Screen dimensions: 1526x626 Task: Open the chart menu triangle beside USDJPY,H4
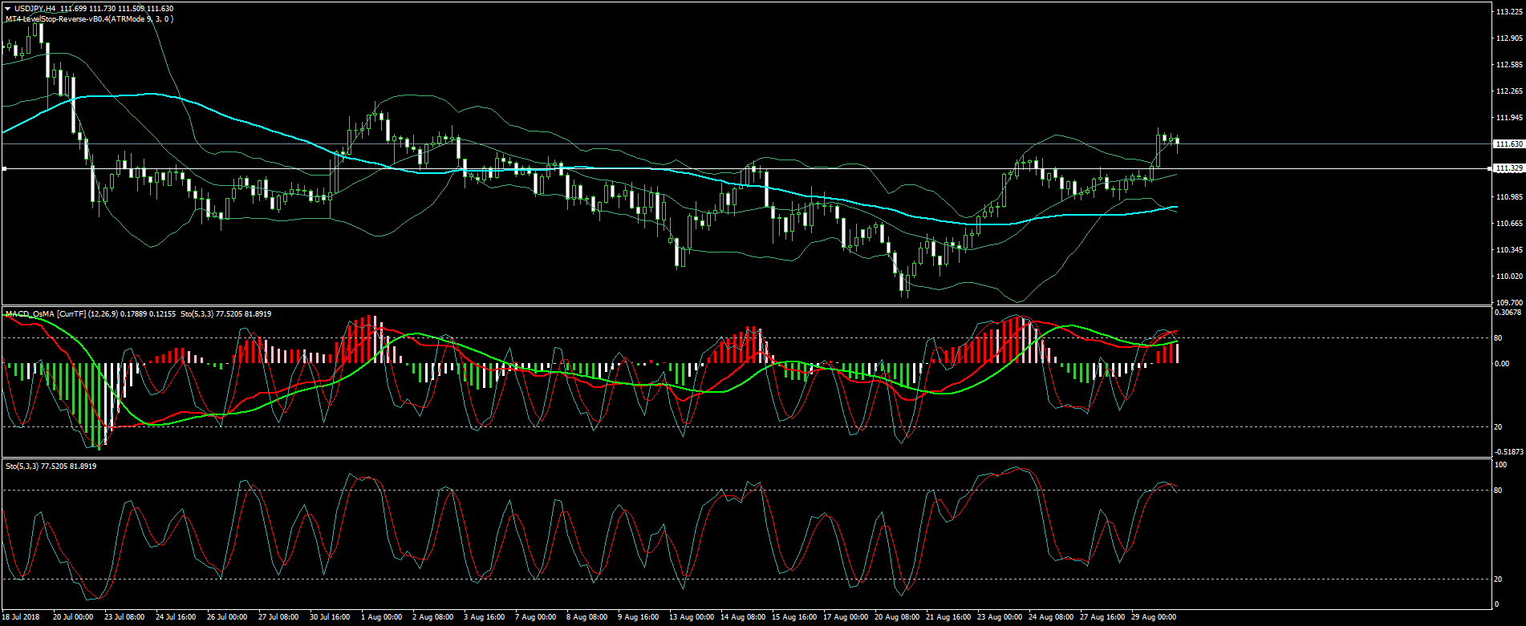(x=7, y=9)
